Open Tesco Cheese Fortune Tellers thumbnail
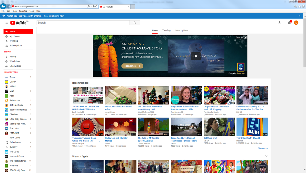This screenshot has width=306, height=173. (186, 127)
